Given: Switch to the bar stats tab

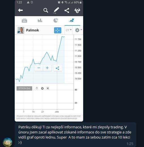Looking at the screenshot, I should click(40, 20).
